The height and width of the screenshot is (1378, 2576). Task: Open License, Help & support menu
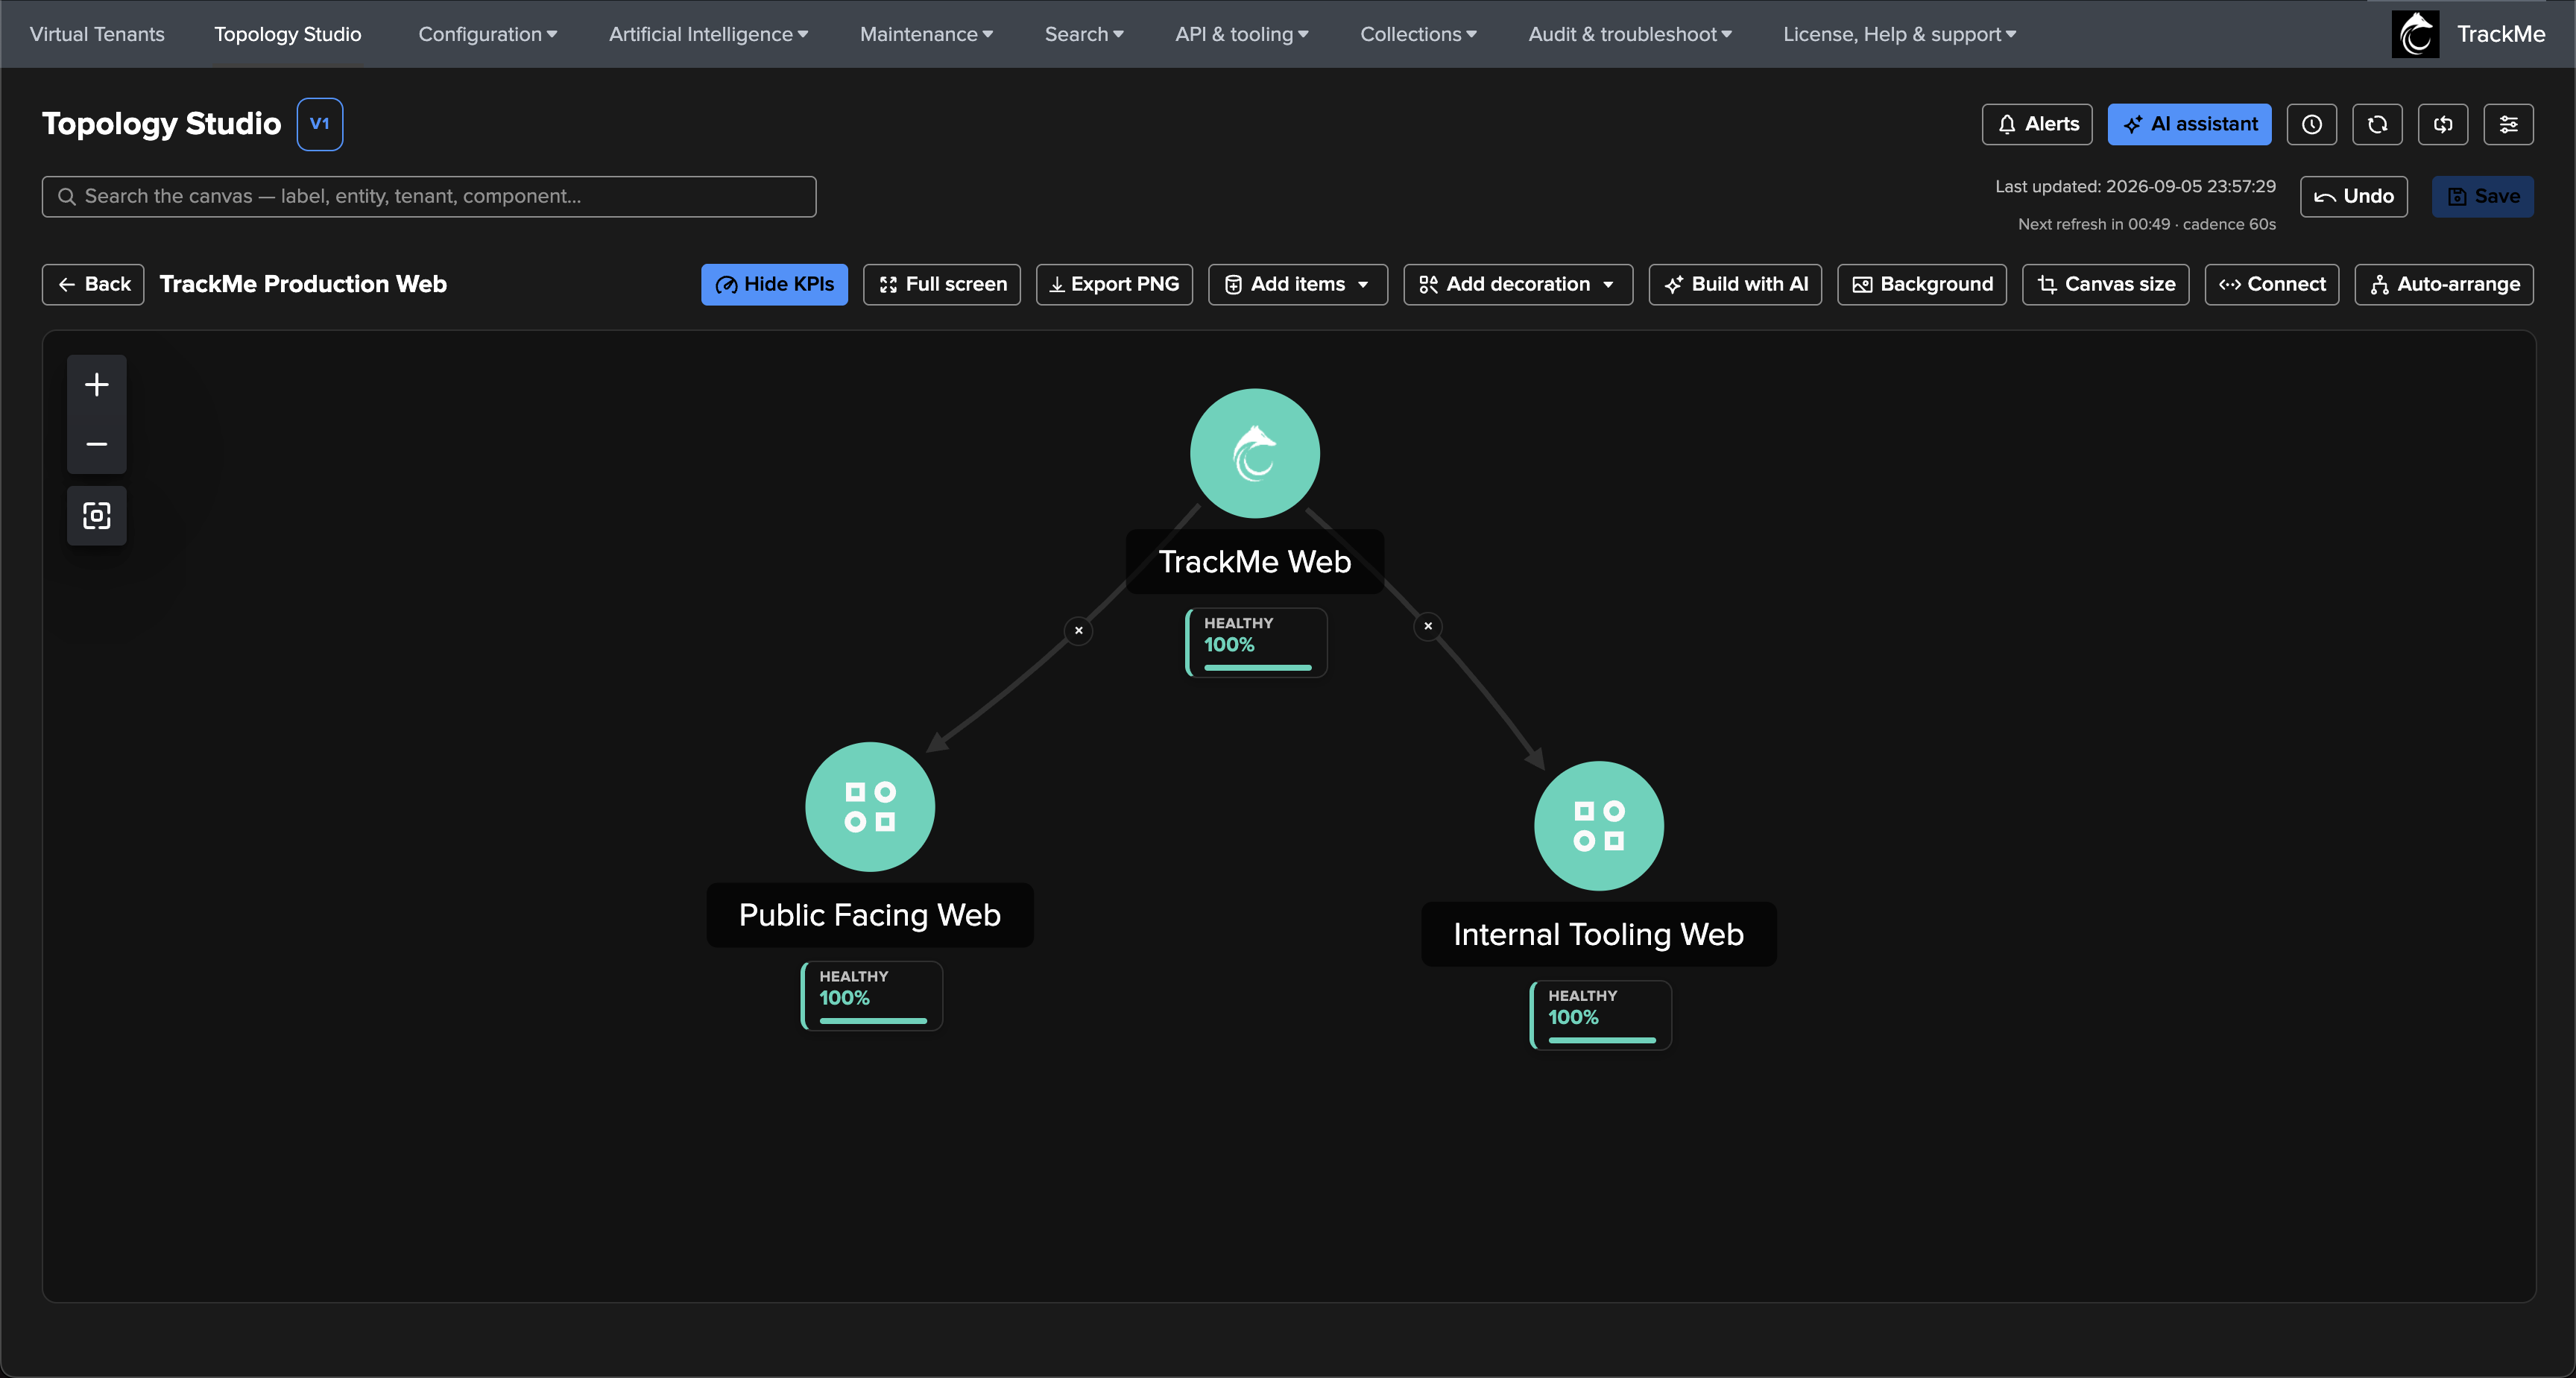1899,34
